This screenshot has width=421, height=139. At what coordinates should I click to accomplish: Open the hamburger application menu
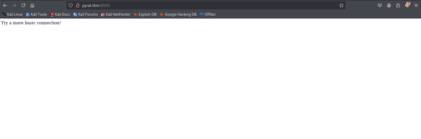[416, 5]
